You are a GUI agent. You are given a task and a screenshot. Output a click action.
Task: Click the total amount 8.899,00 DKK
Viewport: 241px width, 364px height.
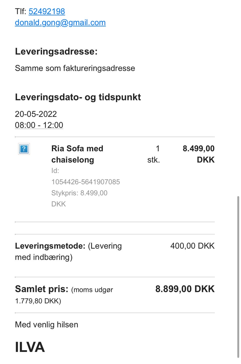[185, 289]
